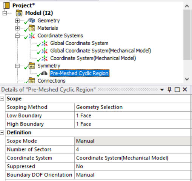
Task: Open the Scoping Method value Geometry Selection
Action: [x=132, y=107]
